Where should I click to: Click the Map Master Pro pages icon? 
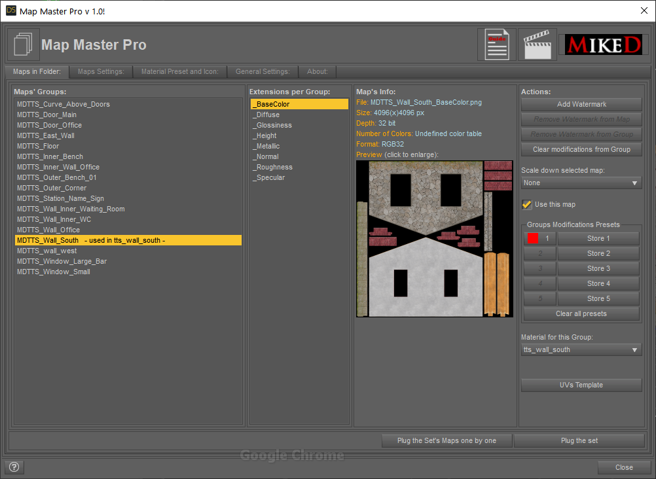click(24, 44)
